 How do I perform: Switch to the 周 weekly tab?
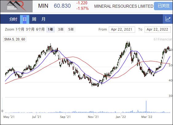pyautogui.click(x=34, y=19)
